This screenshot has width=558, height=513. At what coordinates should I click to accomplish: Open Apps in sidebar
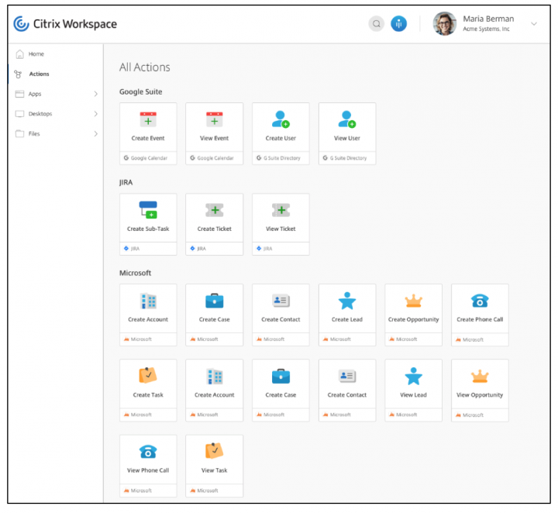[35, 94]
